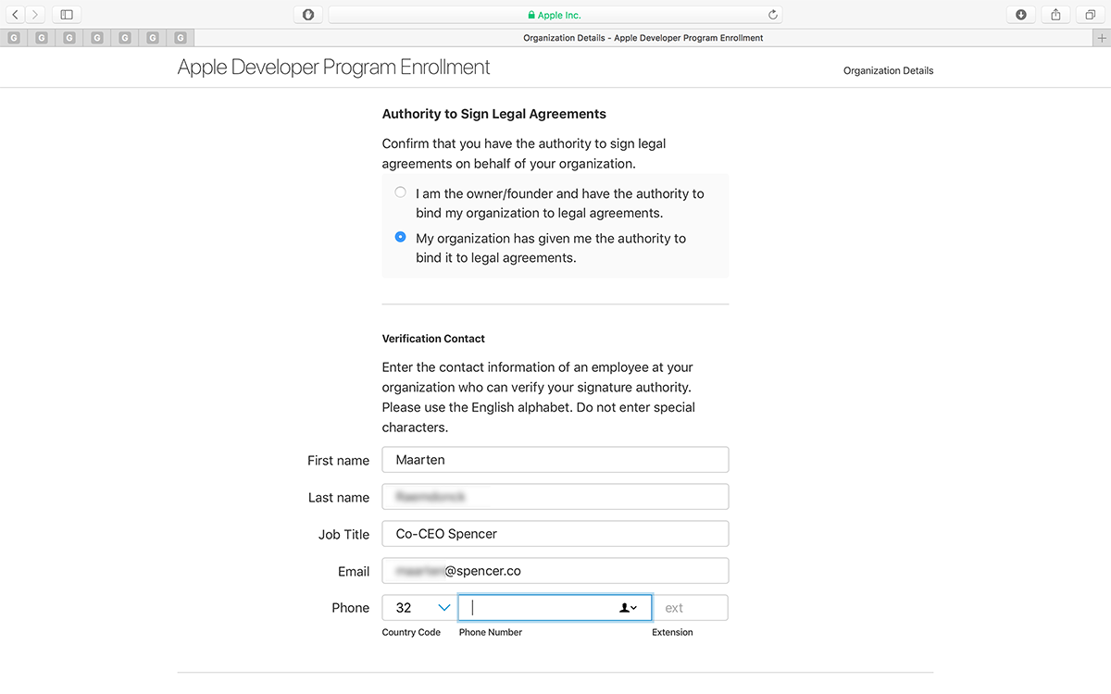The image size is (1111, 694).
Task: Focus the Last name input field
Action: tap(555, 497)
